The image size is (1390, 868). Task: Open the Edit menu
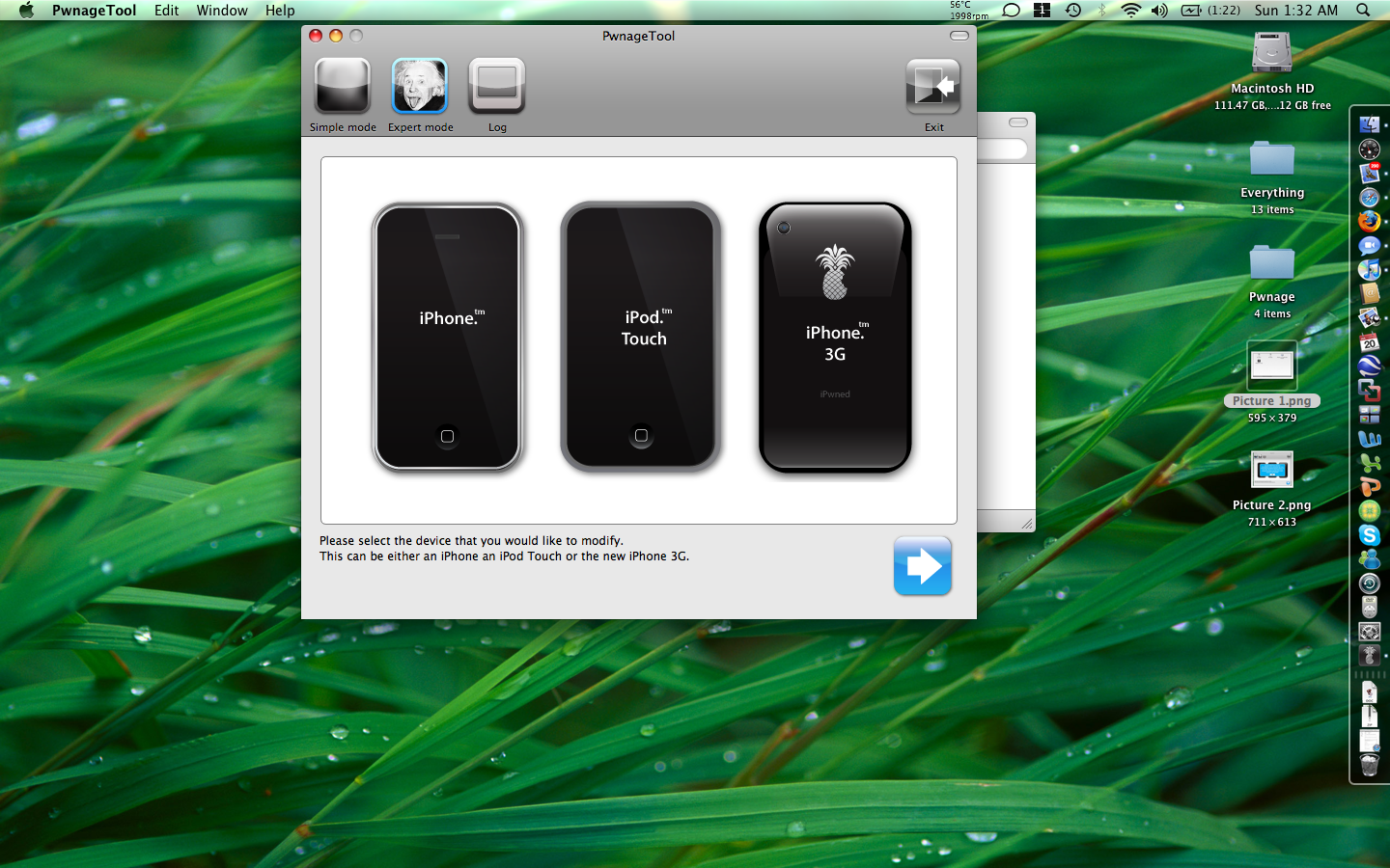[167, 11]
